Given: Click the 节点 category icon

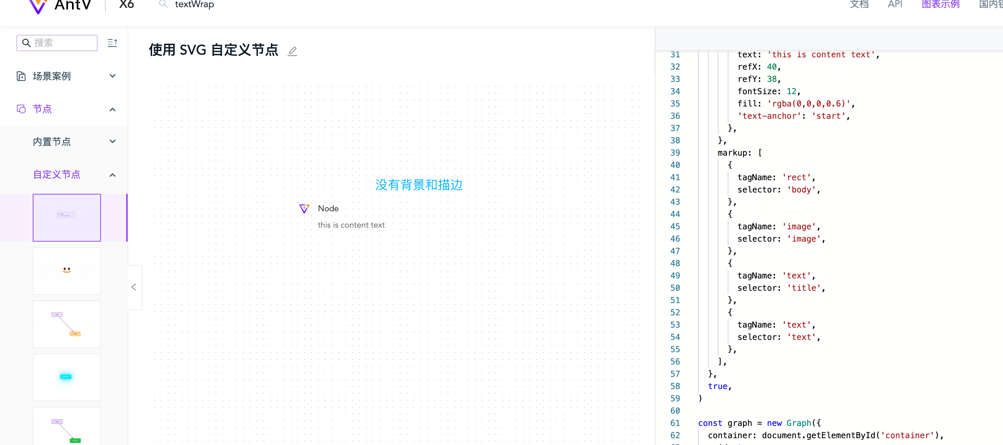Looking at the screenshot, I should [21, 109].
